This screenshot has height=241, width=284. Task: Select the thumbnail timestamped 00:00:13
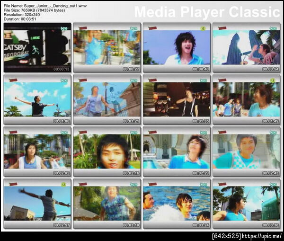coord(37,47)
